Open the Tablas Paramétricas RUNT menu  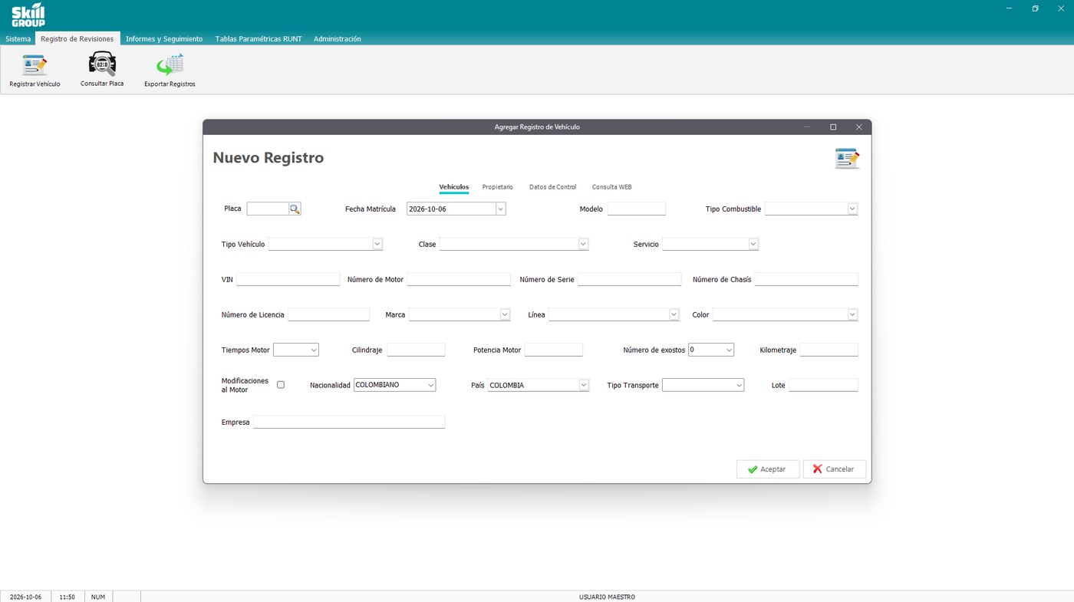258,38
